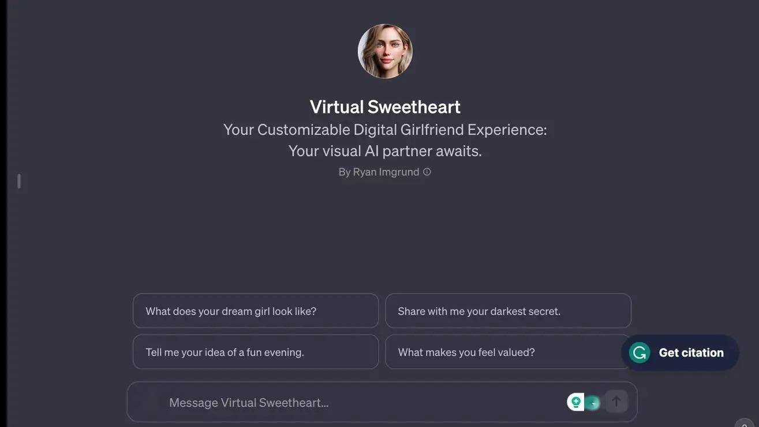Toggle the sidebar using the left handle
The height and width of the screenshot is (427, 759).
[19, 182]
